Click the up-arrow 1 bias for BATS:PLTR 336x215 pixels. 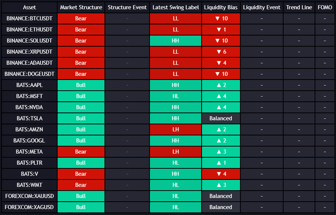[x=221, y=163]
